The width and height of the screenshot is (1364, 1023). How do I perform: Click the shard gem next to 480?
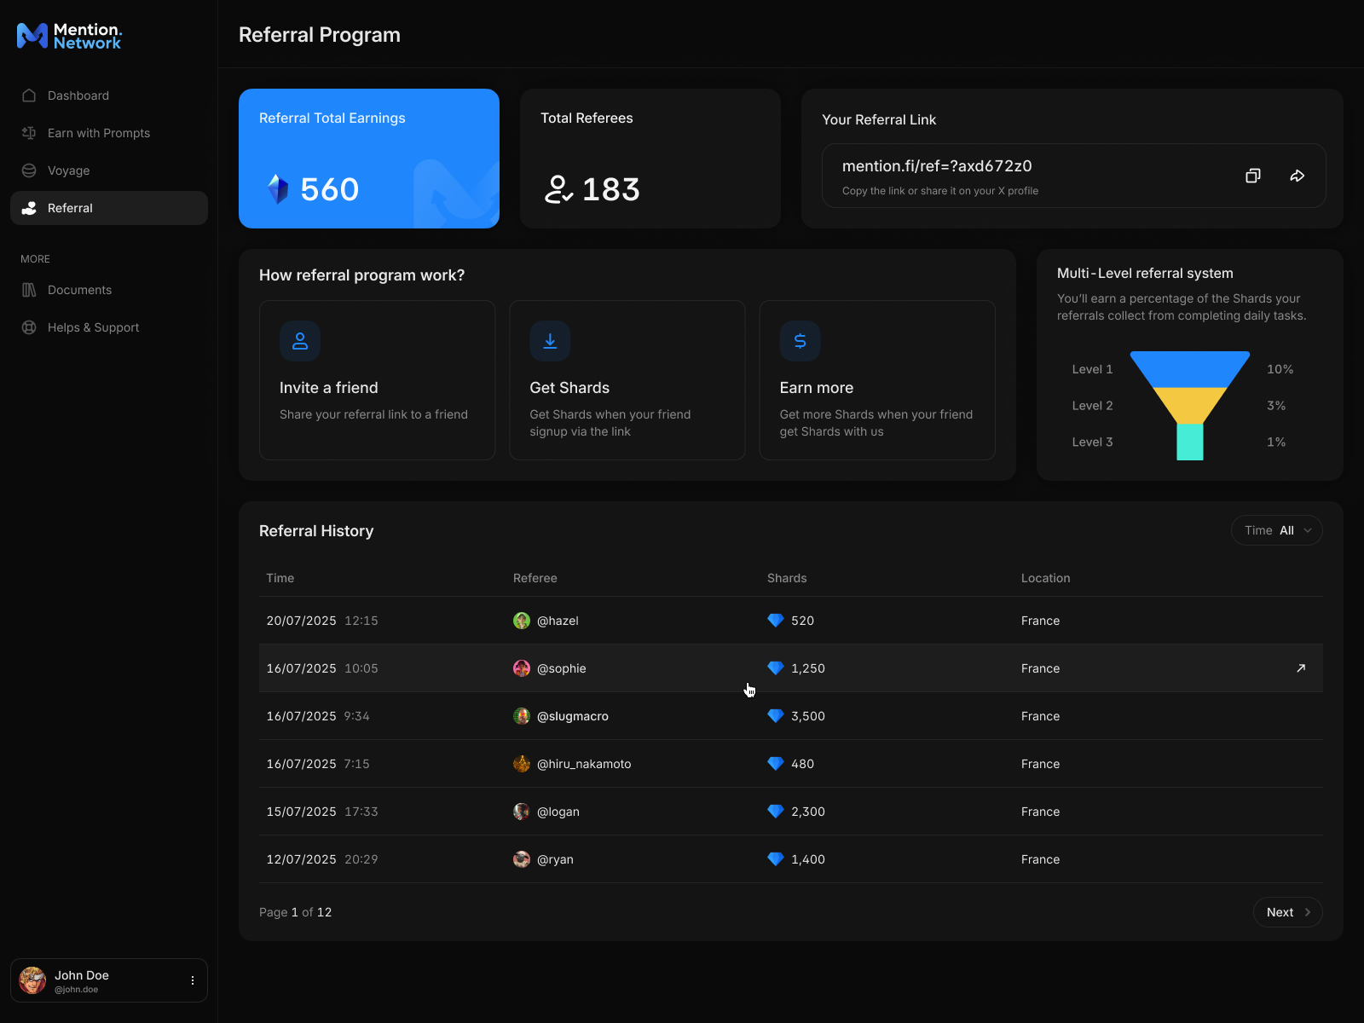(776, 764)
